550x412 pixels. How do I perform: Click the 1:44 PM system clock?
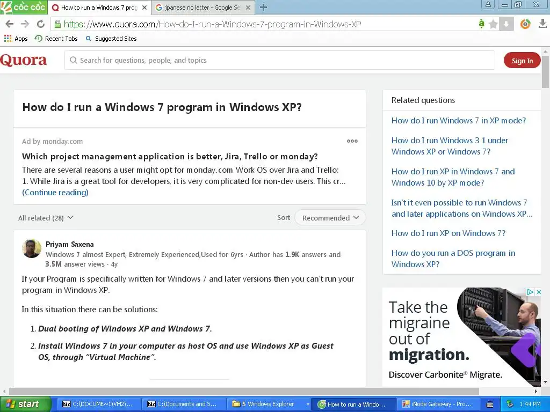tap(530, 404)
